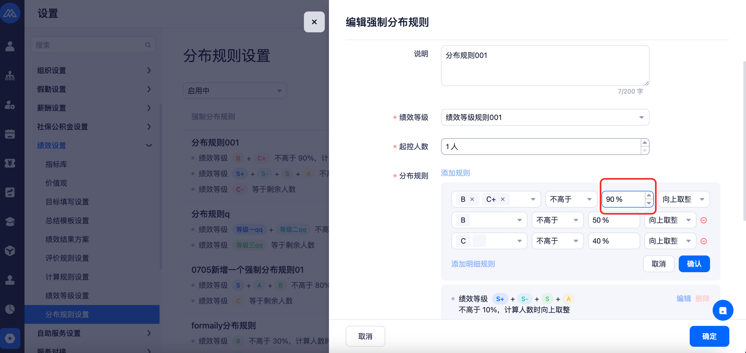
Task: Open the C grade dropdown in third row
Action: tap(489, 241)
